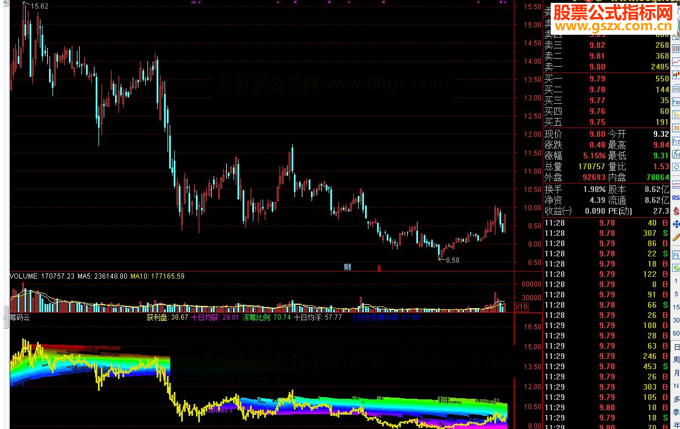This screenshot has height=429, width=680.
Task: Open the F12 trading icon
Action: (676, 141)
